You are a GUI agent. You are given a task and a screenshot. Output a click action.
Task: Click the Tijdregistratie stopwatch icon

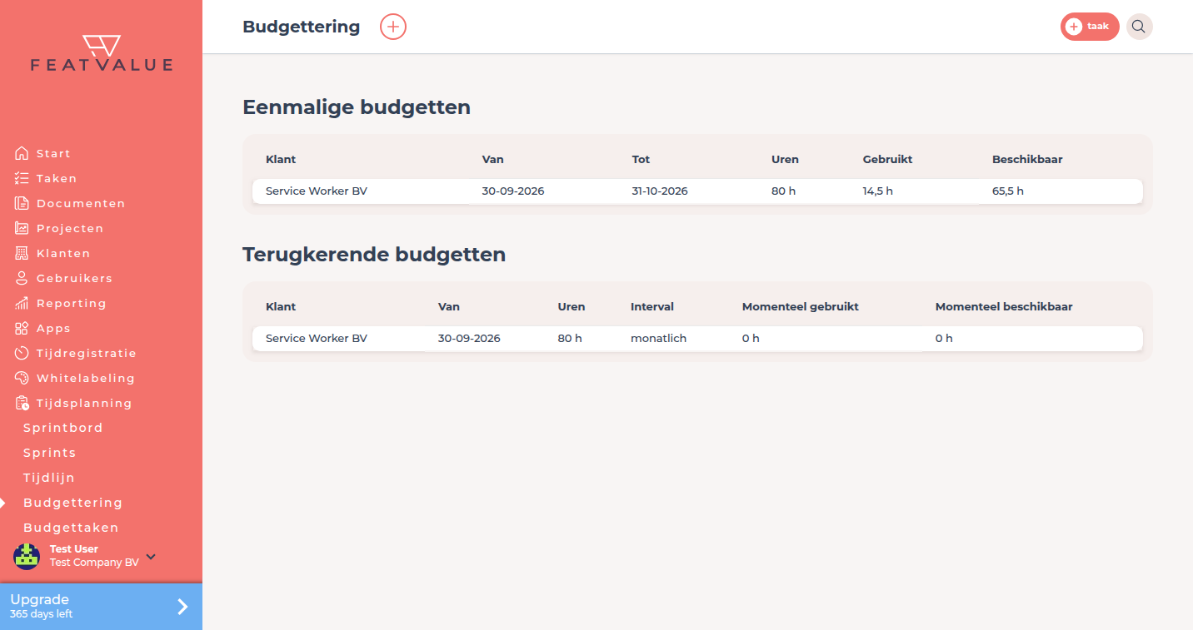tap(22, 353)
